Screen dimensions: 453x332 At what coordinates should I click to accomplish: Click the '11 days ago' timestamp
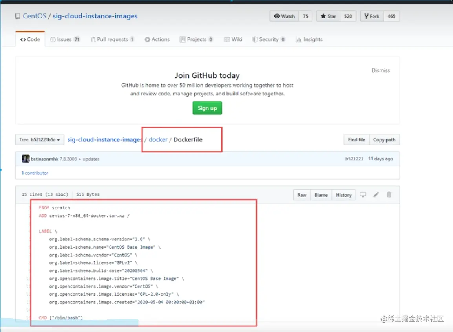380,159
